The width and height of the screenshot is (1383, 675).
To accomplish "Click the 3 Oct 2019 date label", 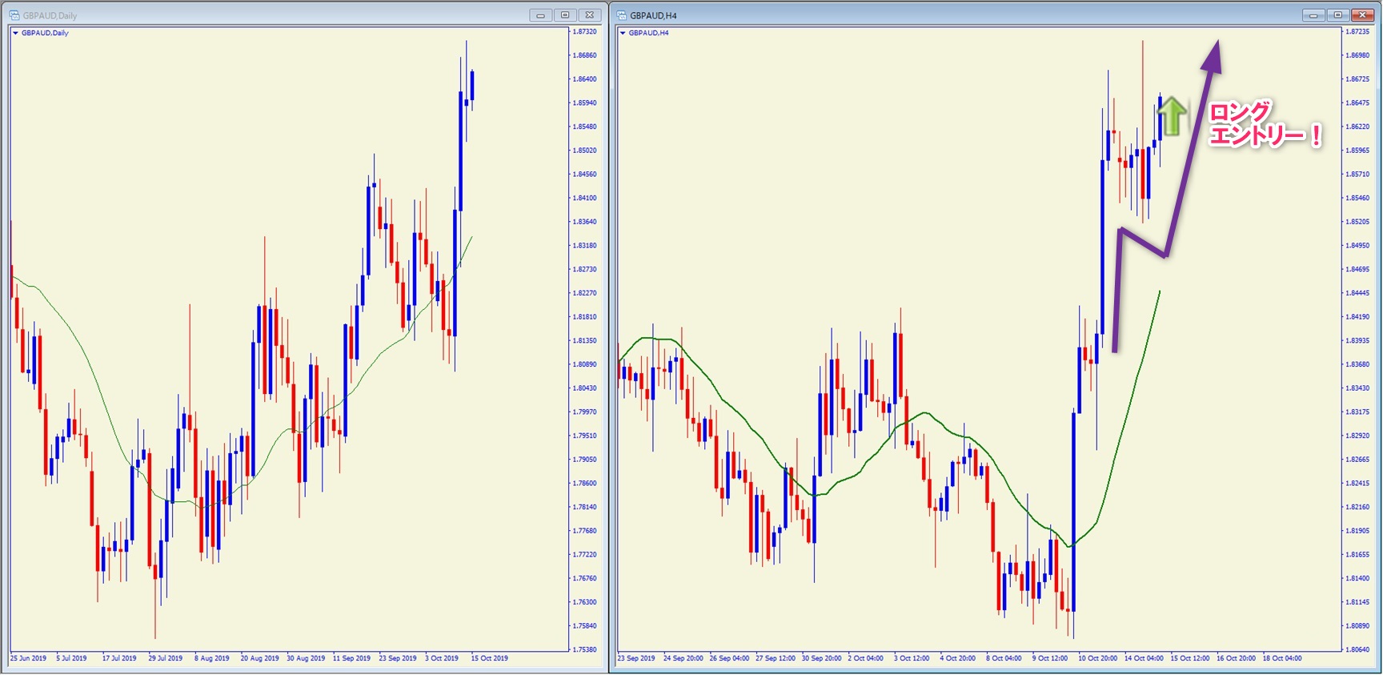I will coord(443,658).
